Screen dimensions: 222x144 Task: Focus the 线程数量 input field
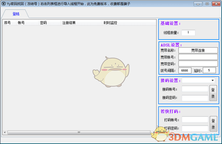coord(188,32)
